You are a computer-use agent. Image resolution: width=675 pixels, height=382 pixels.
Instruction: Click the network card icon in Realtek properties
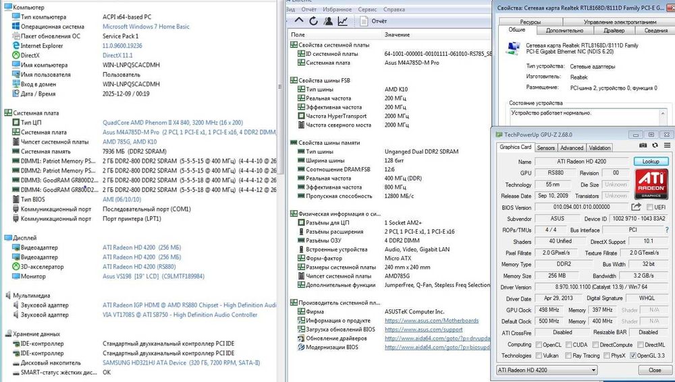point(513,49)
